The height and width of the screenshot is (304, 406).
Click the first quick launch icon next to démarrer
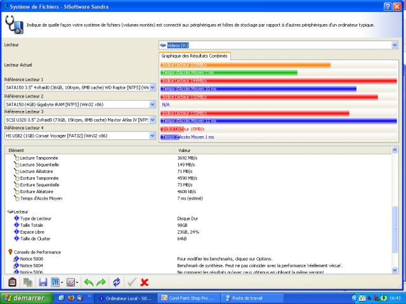62,298
